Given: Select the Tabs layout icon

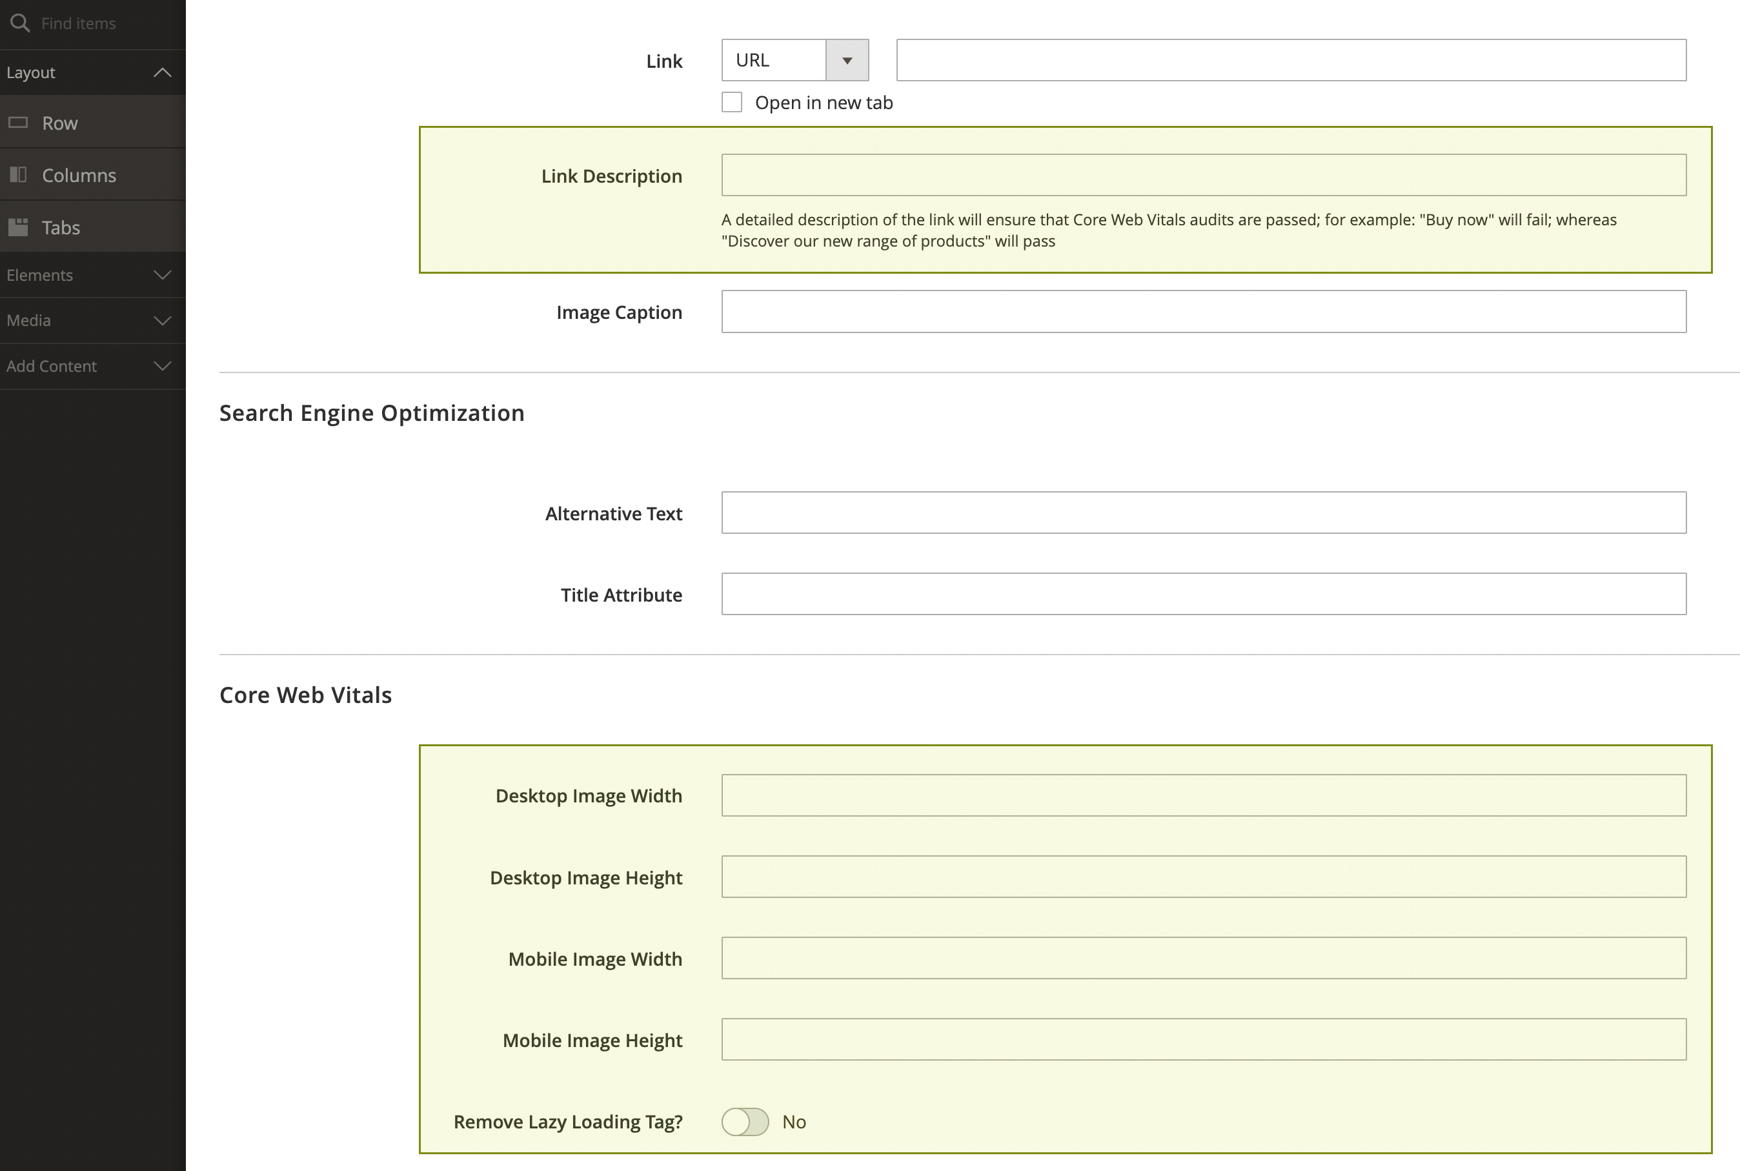Looking at the screenshot, I should pos(19,227).
